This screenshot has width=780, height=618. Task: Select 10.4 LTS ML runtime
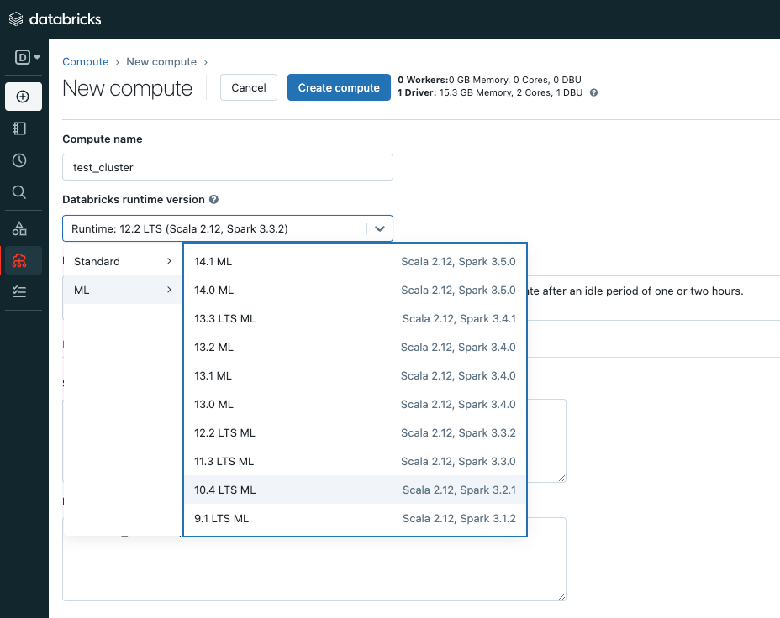point(355,490)
